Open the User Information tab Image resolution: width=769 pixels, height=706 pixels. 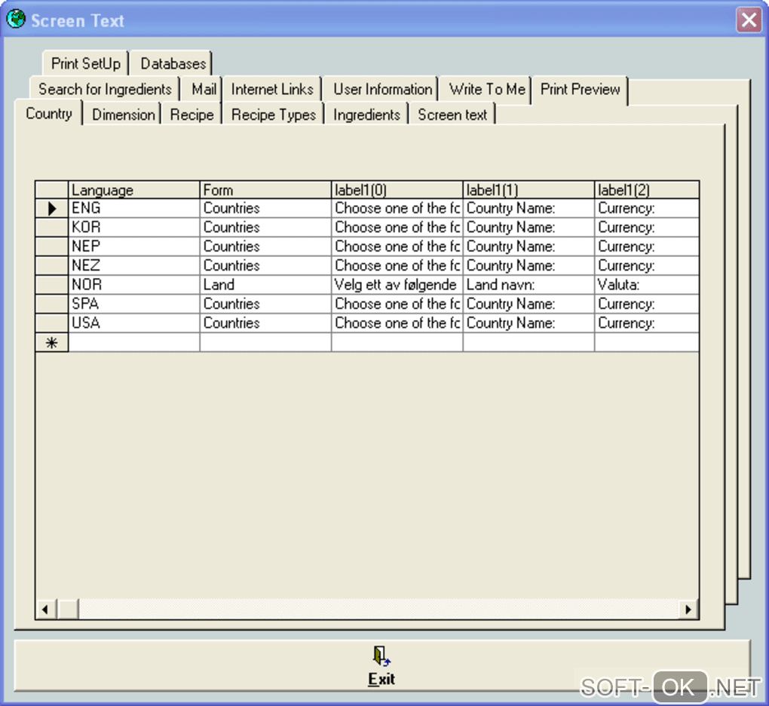coord(382,89)
